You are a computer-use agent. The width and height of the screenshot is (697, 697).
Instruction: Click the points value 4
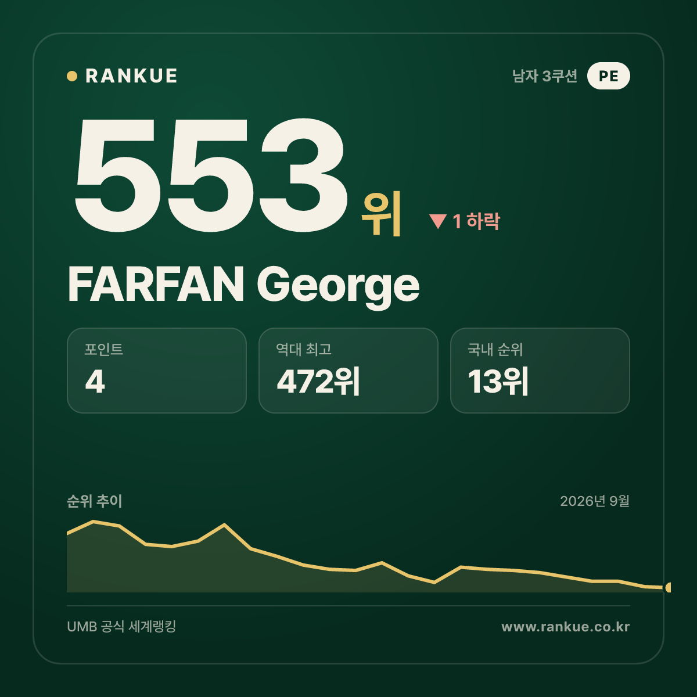tap(95, 382)
